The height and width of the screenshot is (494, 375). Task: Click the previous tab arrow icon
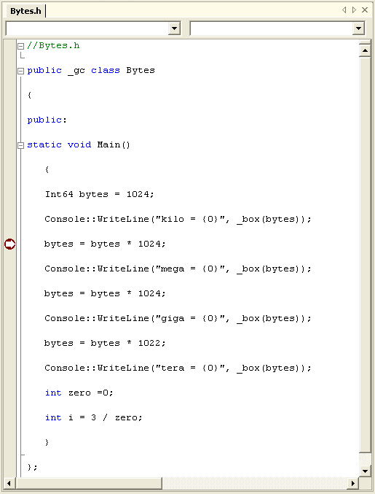click(x=344, y=10)
